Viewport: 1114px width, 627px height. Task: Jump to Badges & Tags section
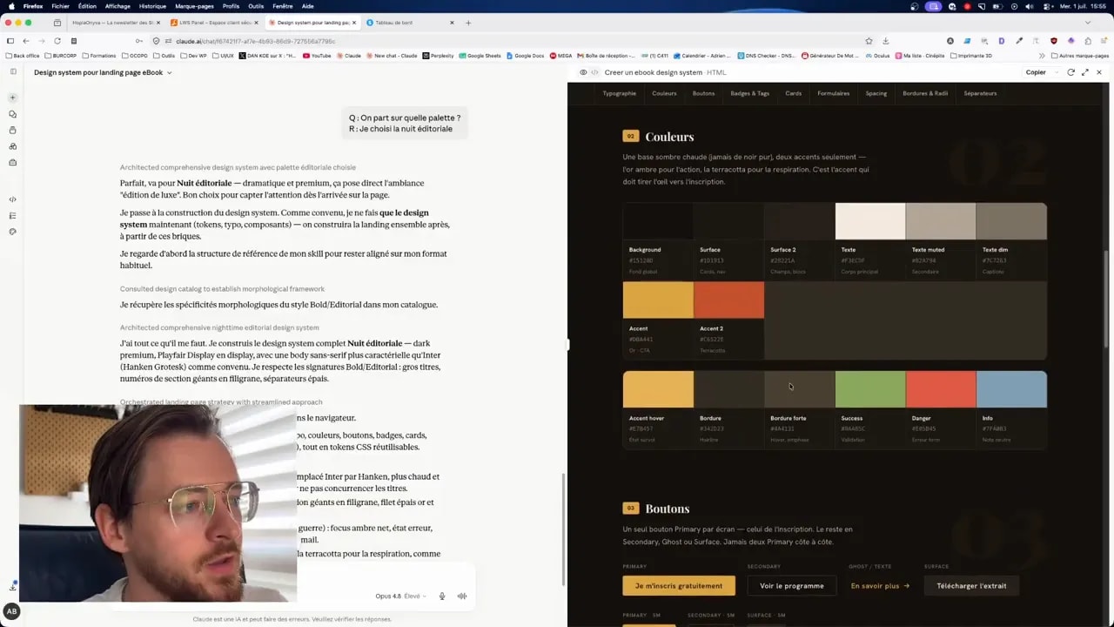point(749,93)
